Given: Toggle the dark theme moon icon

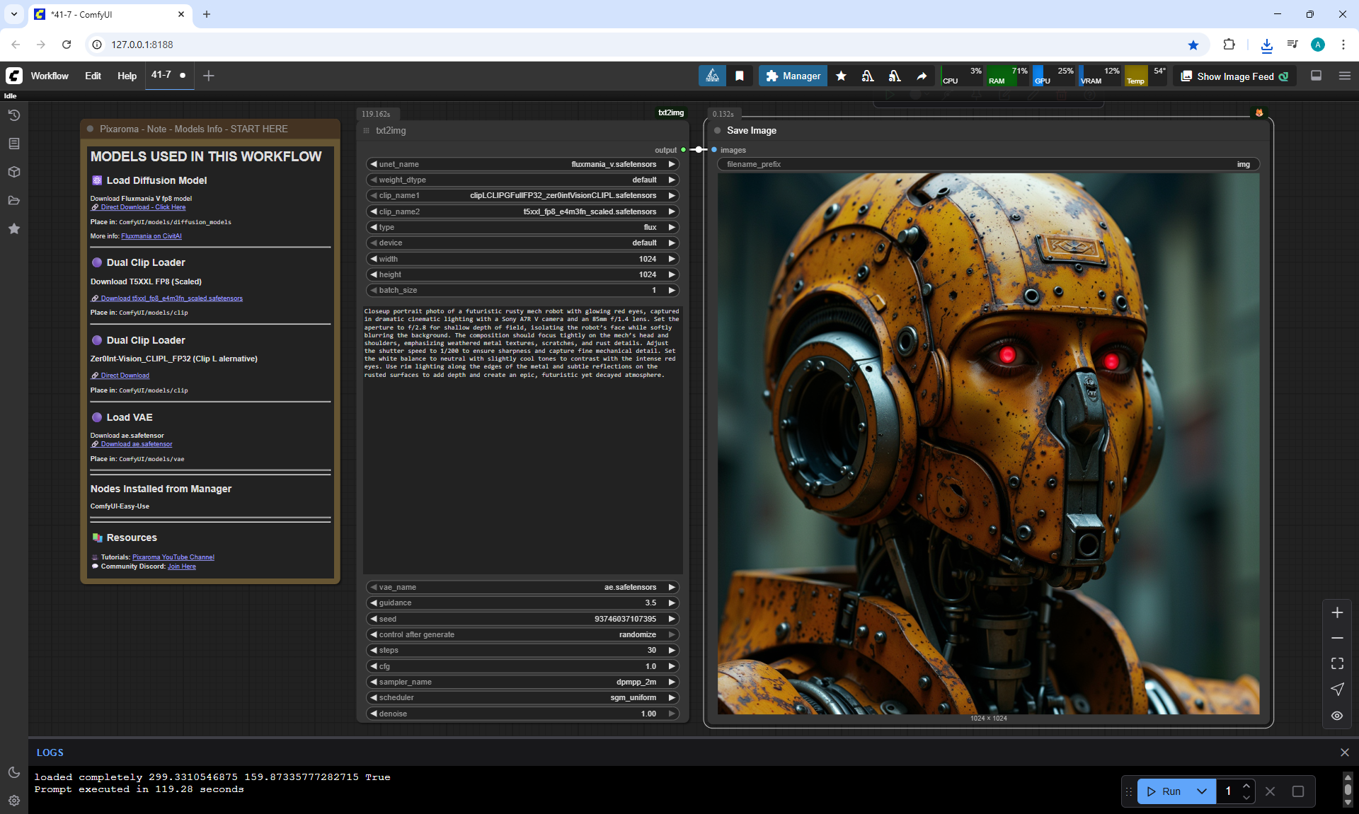Looking at the screenshot, I should pyautogui.click(x=13, y=772).
